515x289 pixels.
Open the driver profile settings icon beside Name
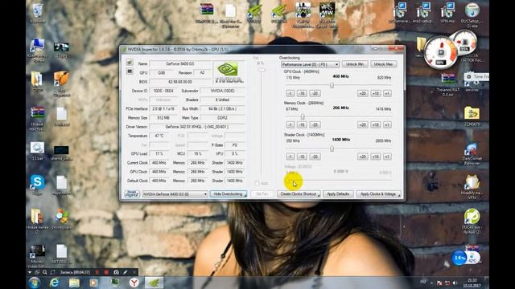(130, 63)
